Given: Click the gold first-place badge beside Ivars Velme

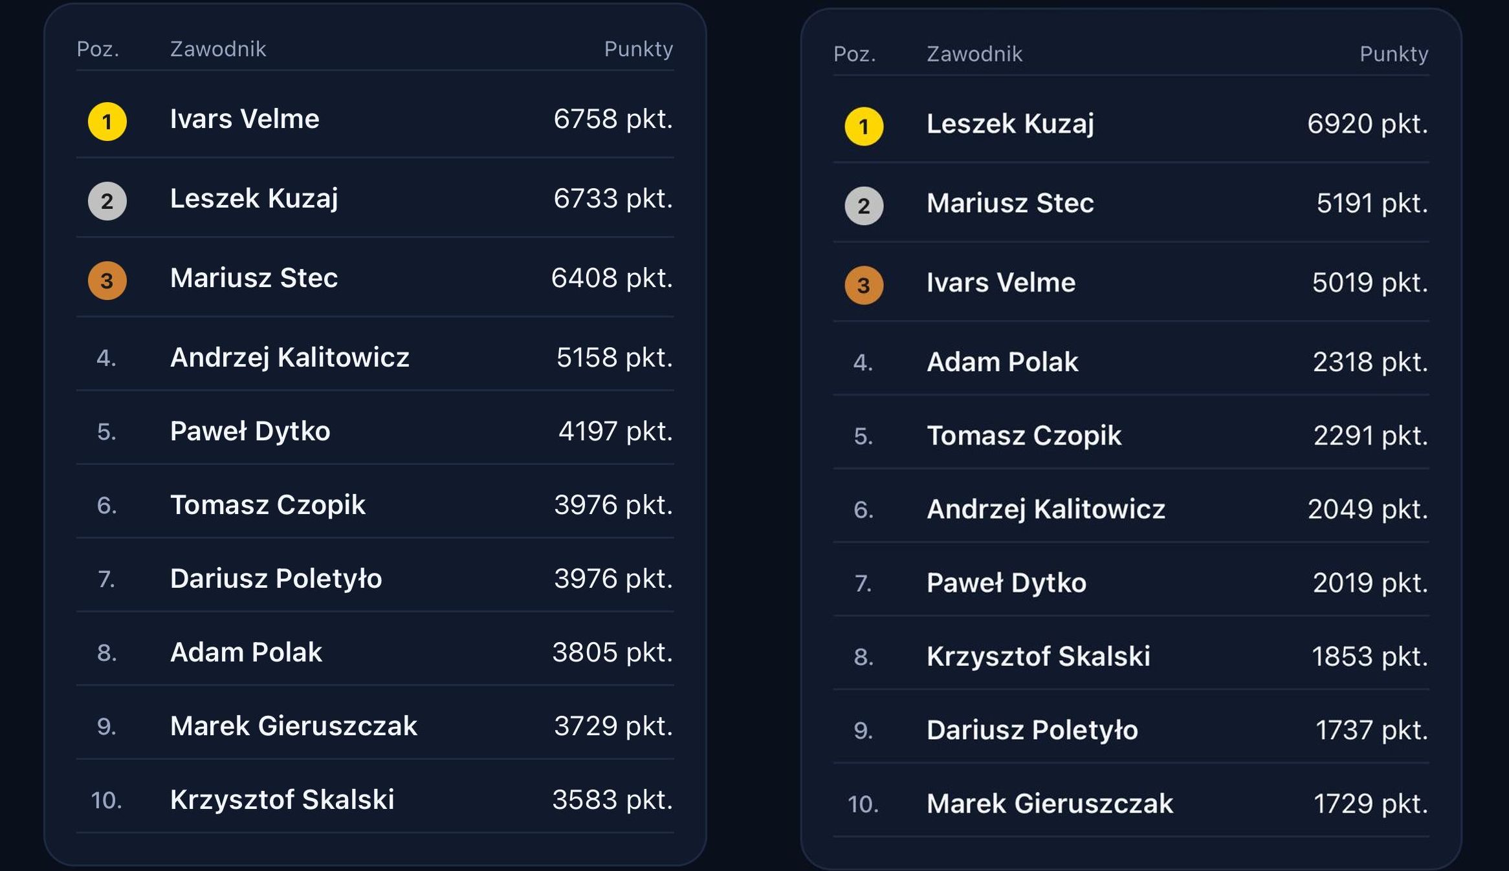Looking at the screenshot, I should click(107, 122).
